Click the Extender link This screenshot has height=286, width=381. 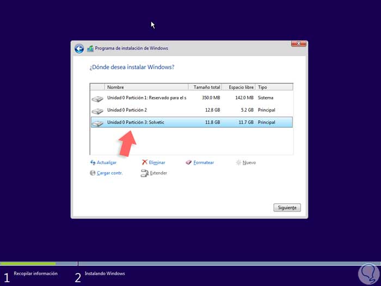(158, 173)
